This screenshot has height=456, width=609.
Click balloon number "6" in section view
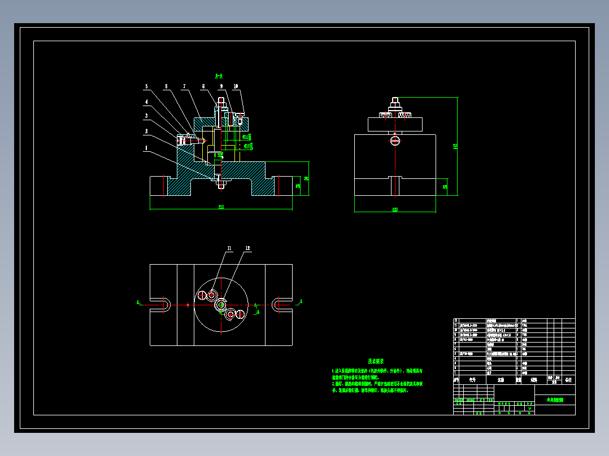coord(166,86)
